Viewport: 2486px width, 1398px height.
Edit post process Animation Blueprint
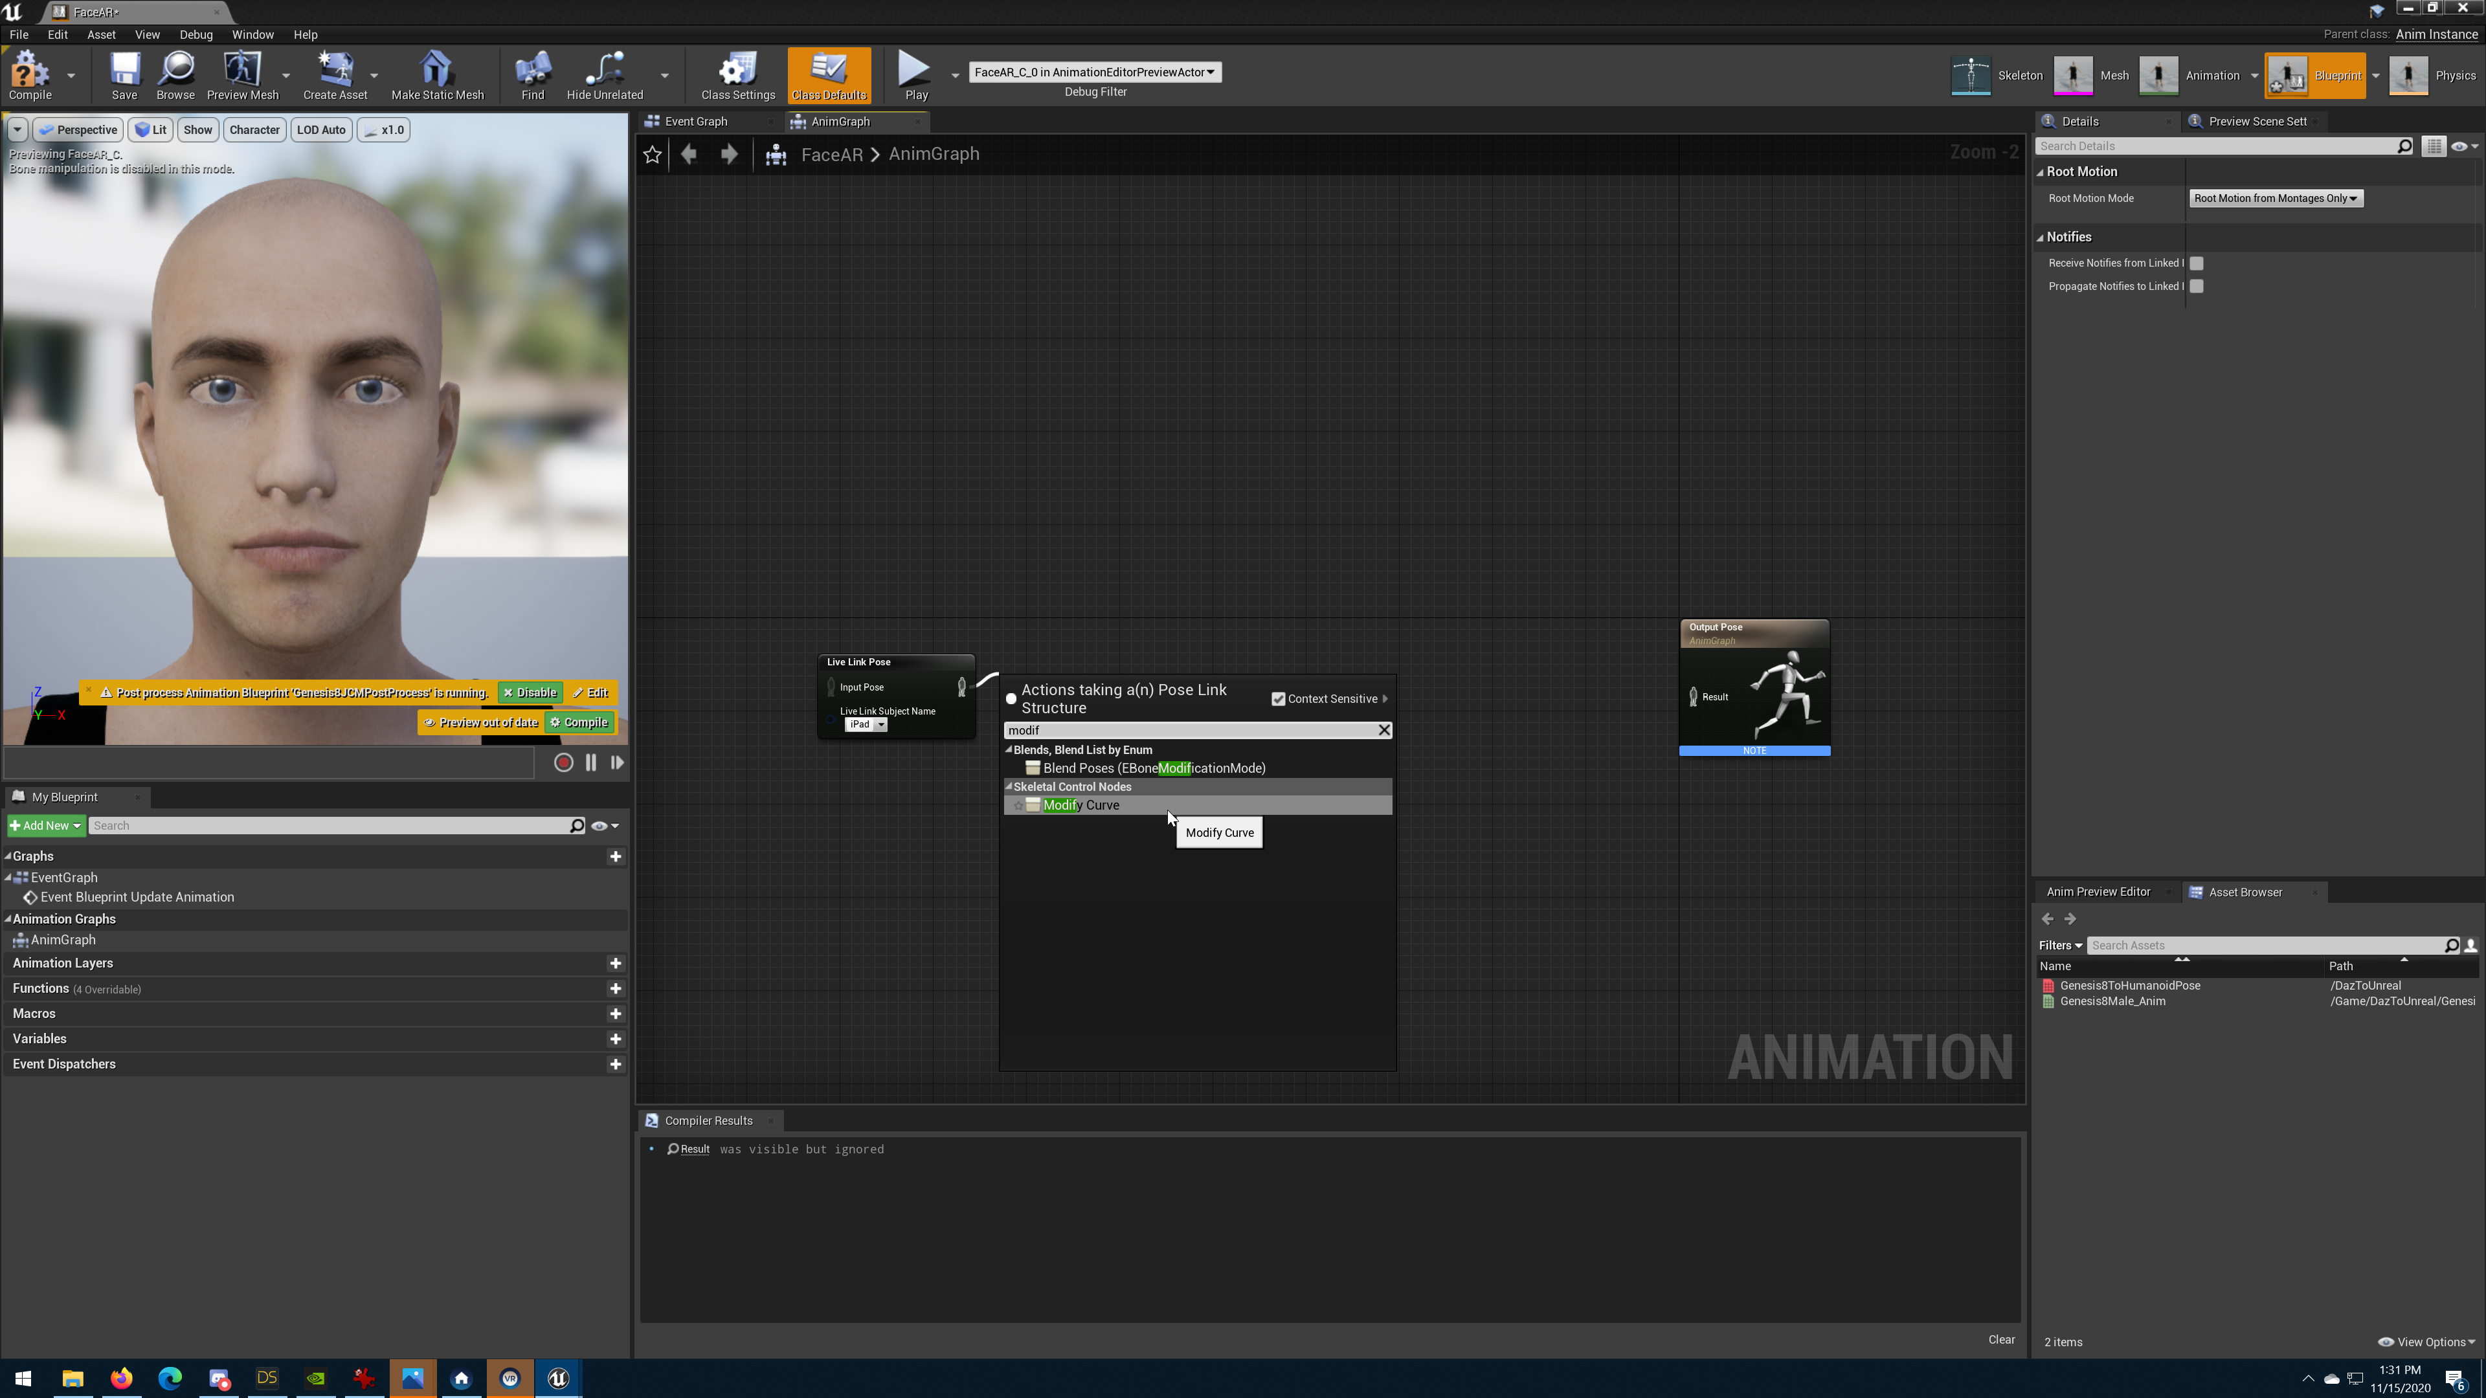click(x=590, y=693)
